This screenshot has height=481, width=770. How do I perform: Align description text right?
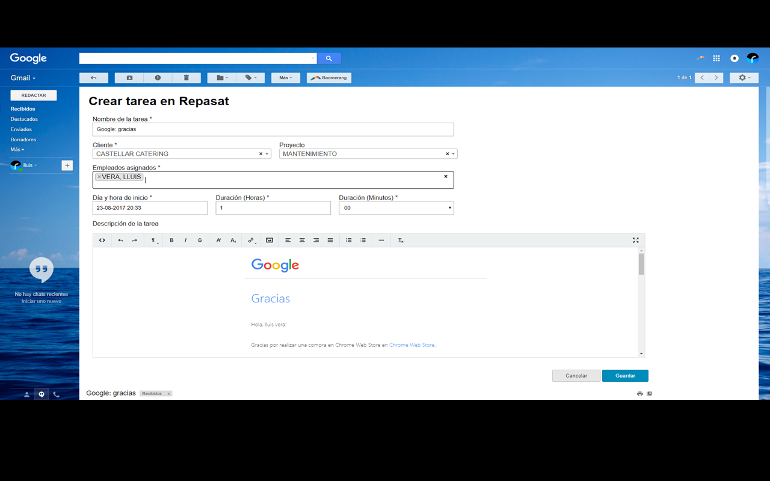[x=316, y=240]
